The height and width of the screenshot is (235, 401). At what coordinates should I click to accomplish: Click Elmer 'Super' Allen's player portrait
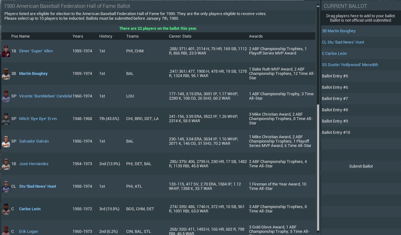point(6,51)
